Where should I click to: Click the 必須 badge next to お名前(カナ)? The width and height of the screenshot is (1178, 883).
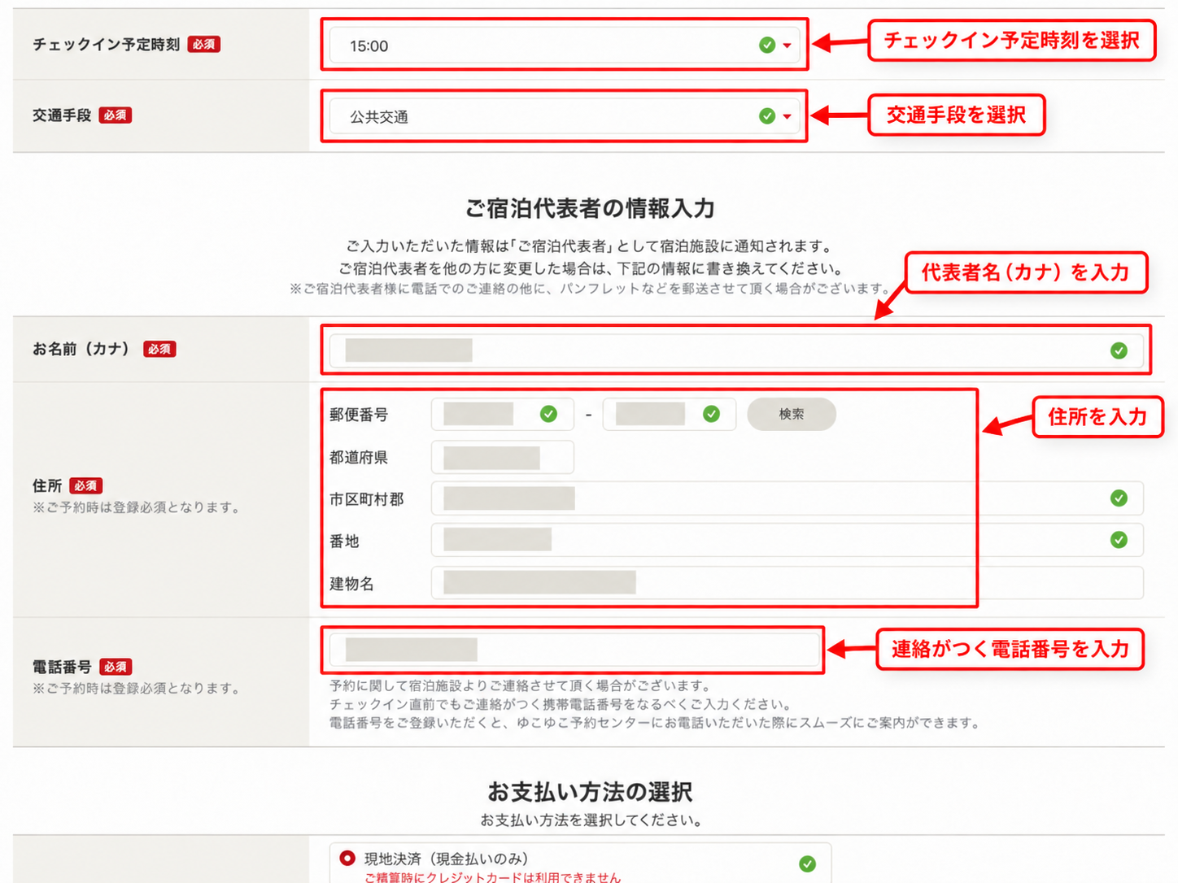pyautogui.click(x=159, y=349)
